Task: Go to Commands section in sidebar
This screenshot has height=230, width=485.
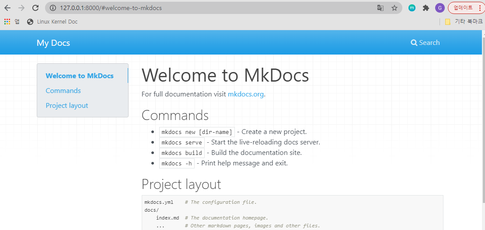Action: click(63, 90)
